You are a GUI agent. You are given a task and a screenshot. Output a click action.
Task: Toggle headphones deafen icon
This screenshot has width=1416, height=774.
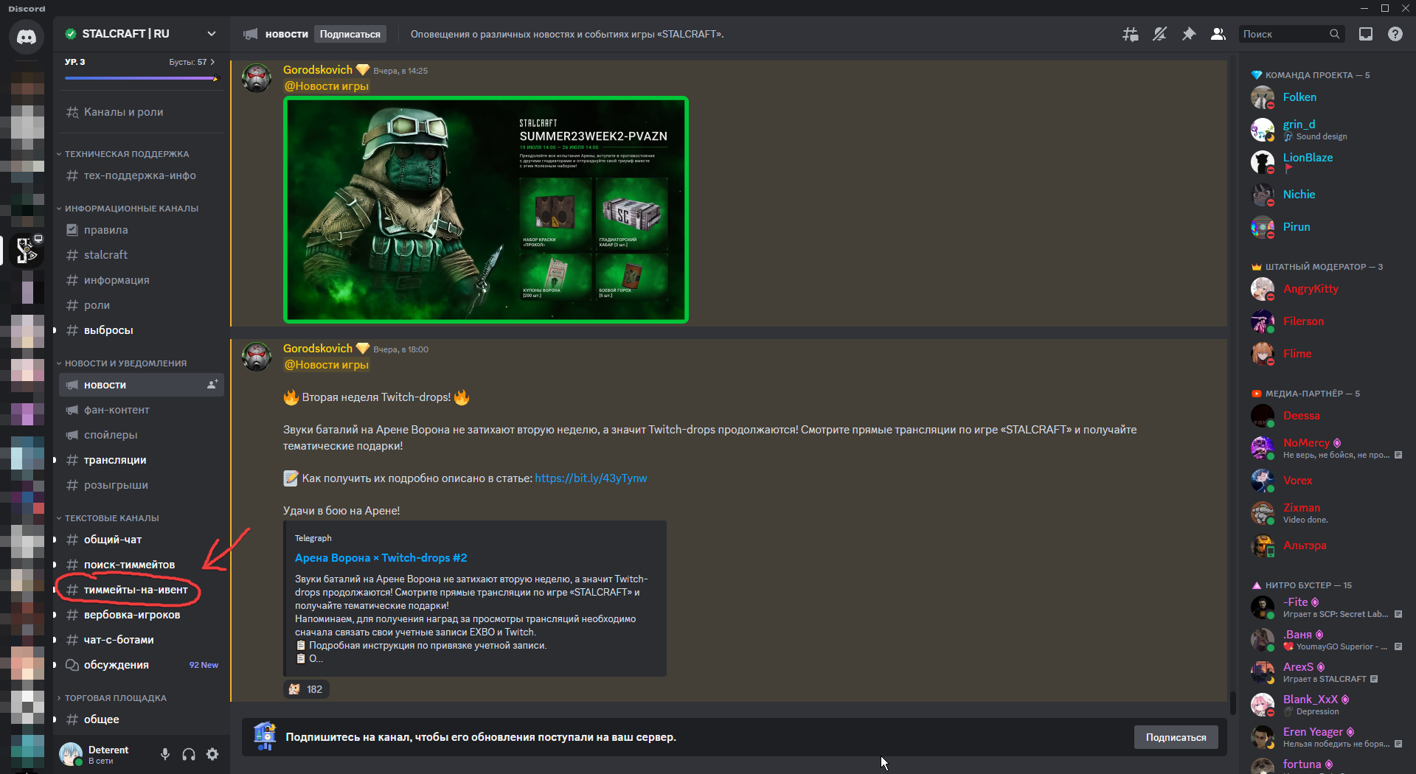(x=189, y=754)
